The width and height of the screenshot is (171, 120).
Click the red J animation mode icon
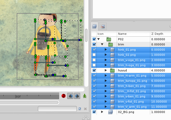(64, 96)
